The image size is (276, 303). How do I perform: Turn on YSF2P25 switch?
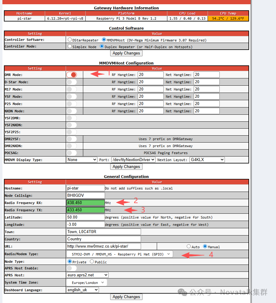click(x=72, y=132)
